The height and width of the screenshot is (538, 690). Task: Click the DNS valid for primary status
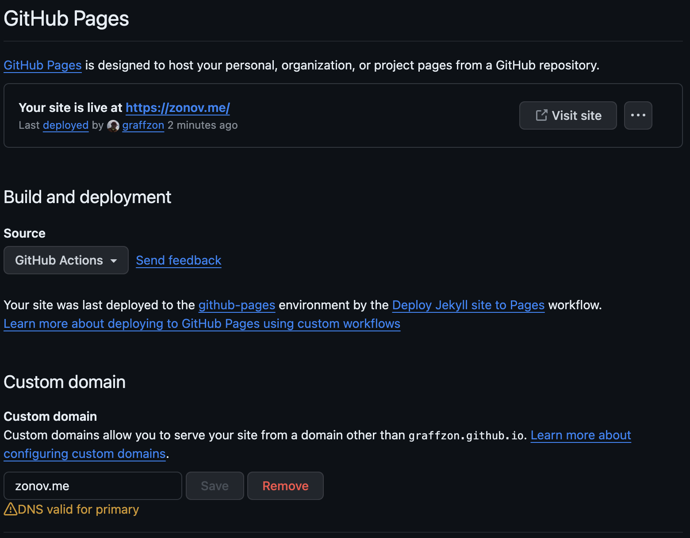coord(78,510)
